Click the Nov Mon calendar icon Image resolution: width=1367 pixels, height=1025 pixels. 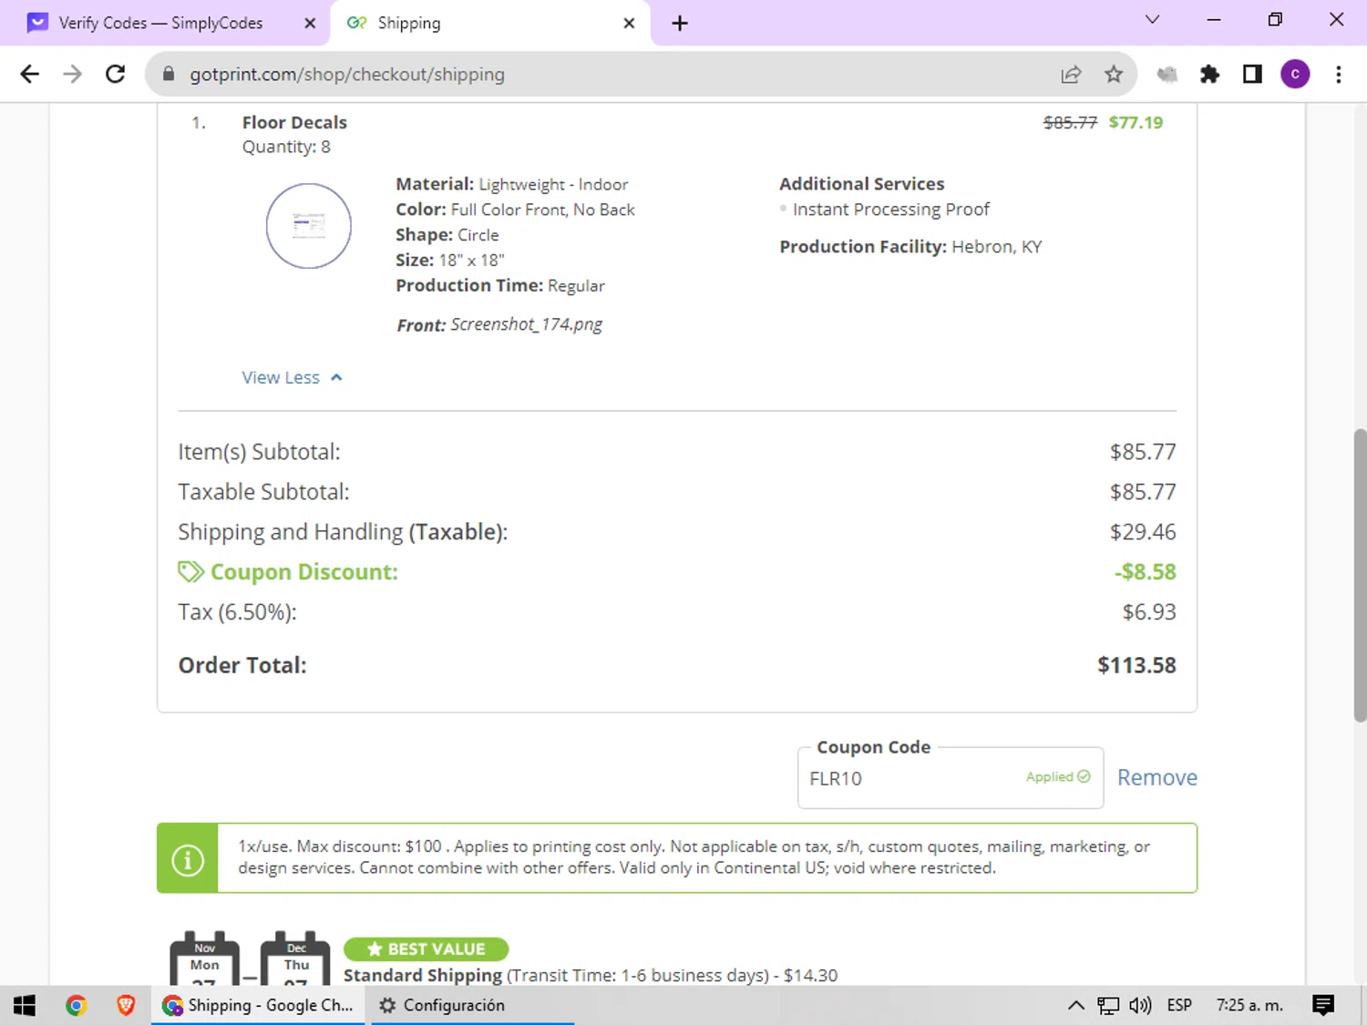tap(204, 959)
